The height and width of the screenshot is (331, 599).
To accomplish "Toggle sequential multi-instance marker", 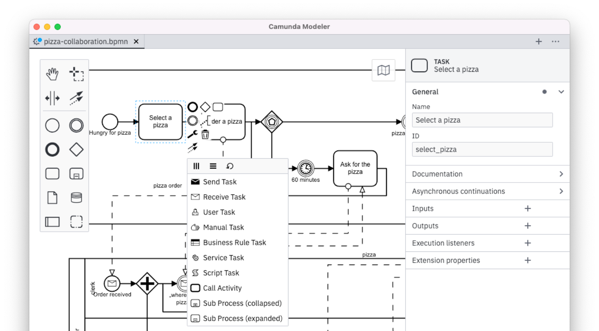I will point(213,166).
